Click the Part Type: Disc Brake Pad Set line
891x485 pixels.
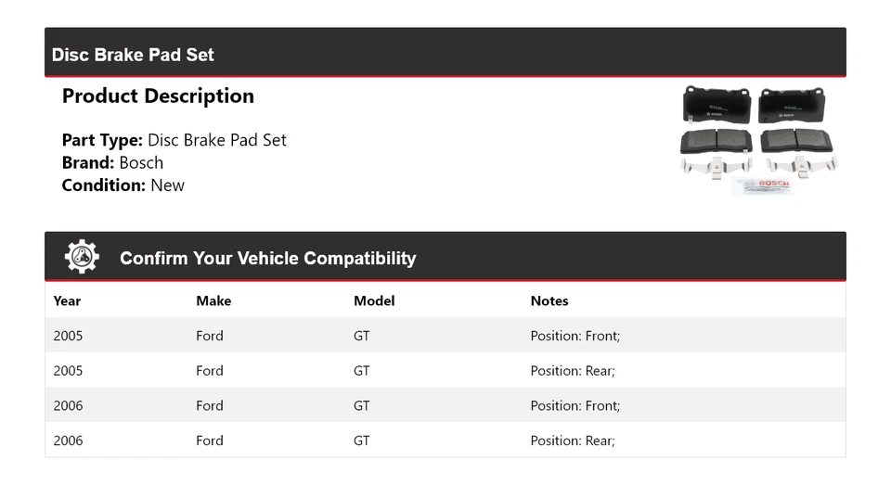174,140
